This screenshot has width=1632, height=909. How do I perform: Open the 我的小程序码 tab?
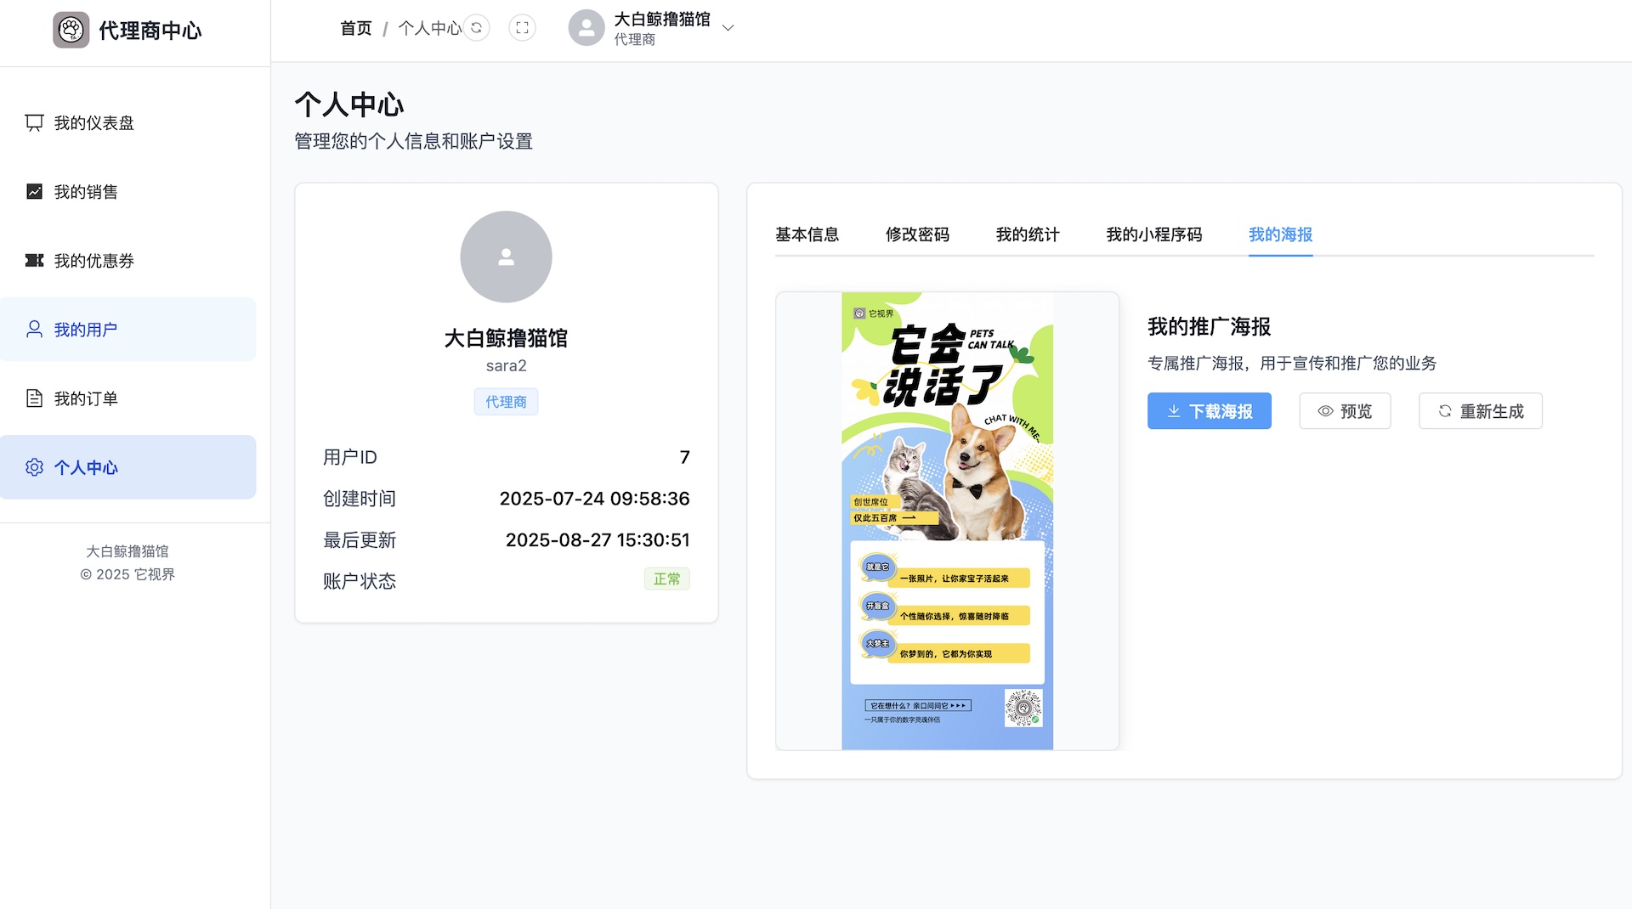pos(1153,234)
